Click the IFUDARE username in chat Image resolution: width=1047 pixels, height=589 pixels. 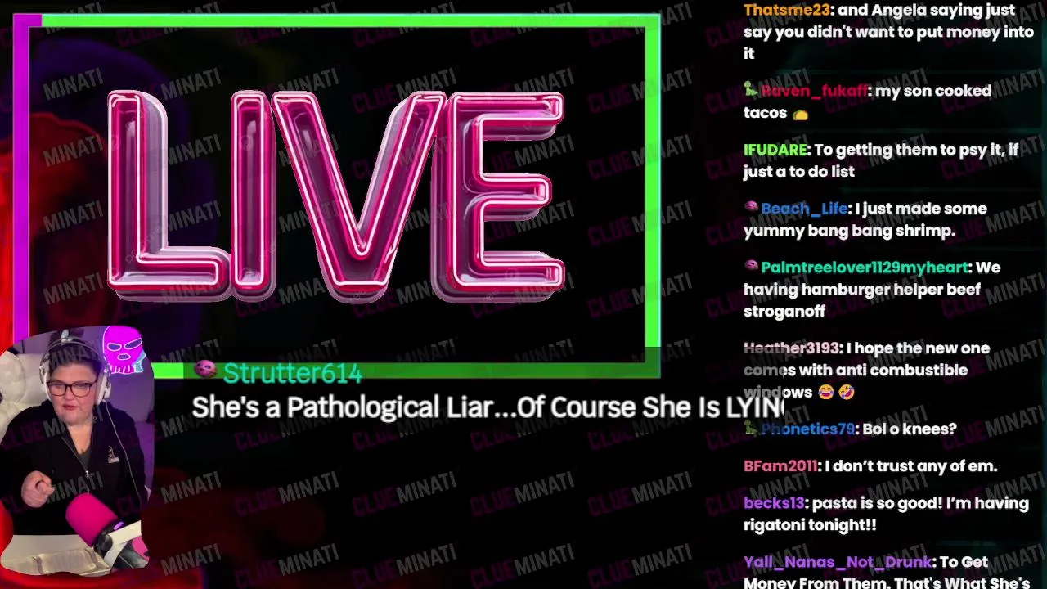(775, 150)
